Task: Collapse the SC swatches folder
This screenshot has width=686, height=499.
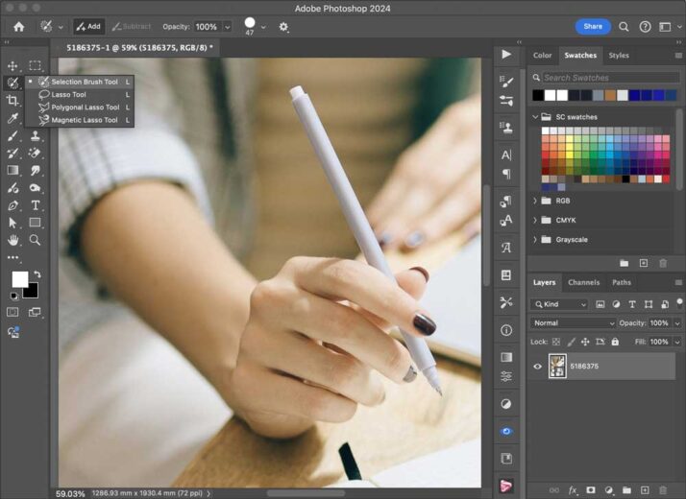Action: pyautogui.click(x=535, y=117)
